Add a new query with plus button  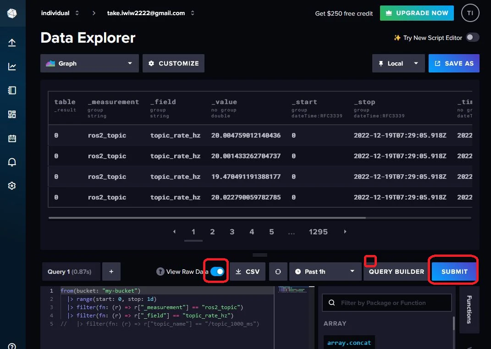(x=111, y=271)
